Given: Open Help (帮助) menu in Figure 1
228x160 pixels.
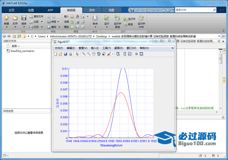Looking at the screenshot, I should pos(144,48).
